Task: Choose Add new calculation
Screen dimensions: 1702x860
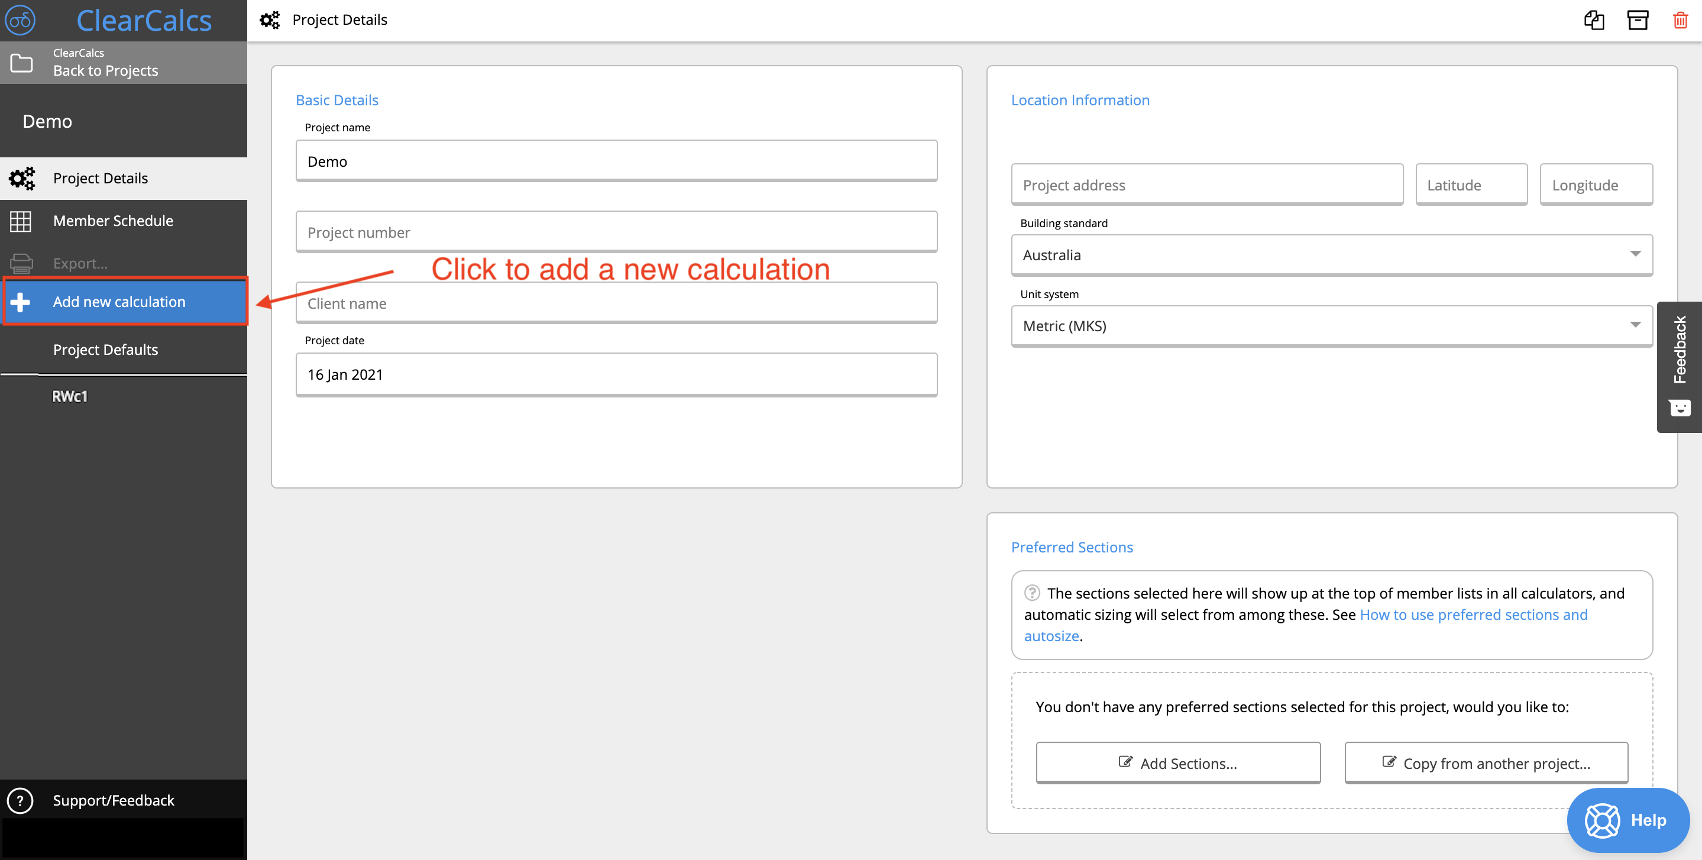Action: (x=125, y=302)
